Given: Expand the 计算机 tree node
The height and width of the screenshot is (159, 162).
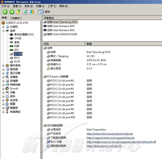Looking at the screenshot, I should (3, 27).
